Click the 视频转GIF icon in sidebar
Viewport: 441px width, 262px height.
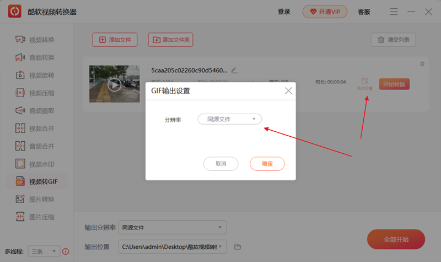pos(20,182)
